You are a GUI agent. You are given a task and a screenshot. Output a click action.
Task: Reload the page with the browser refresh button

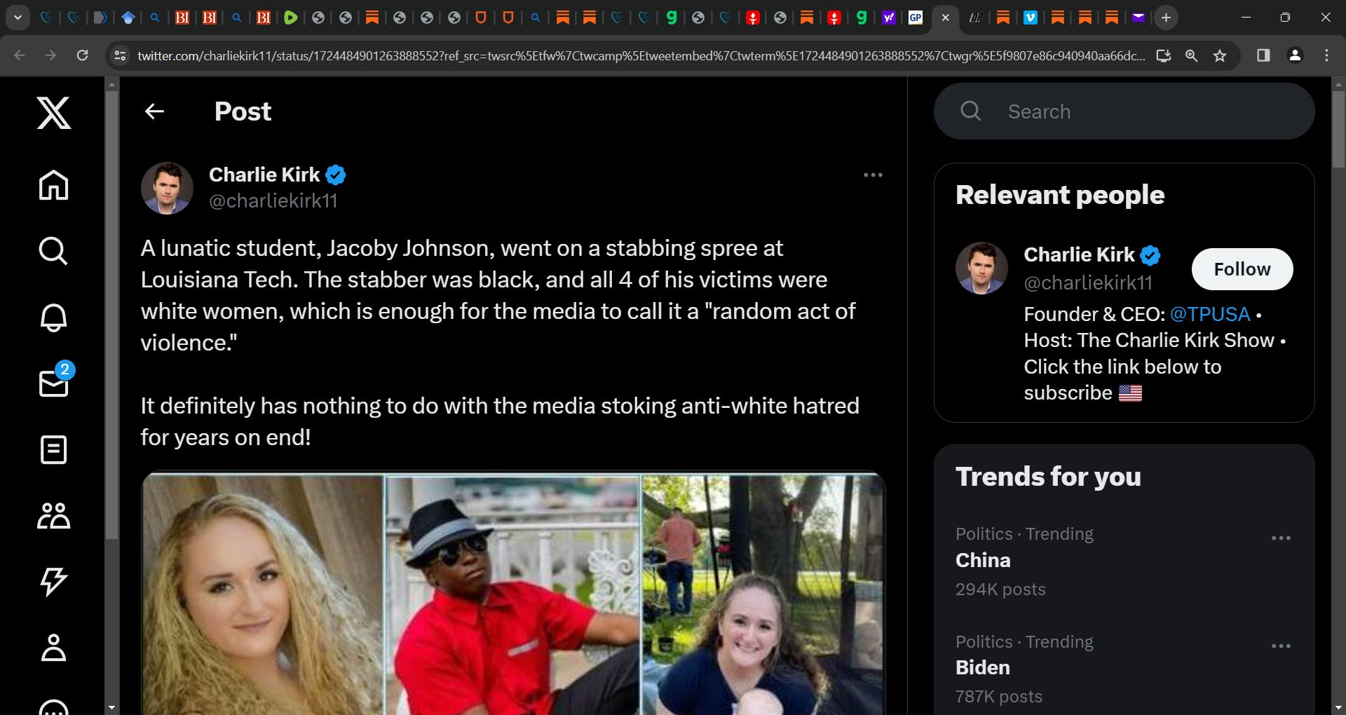[x=83, y=55]
